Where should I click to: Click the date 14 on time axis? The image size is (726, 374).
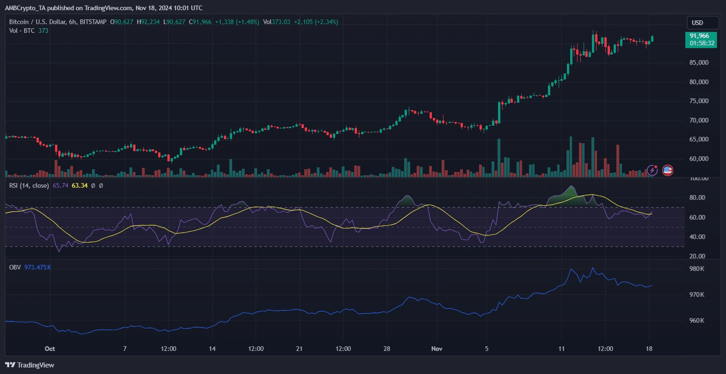pos(212,349)
